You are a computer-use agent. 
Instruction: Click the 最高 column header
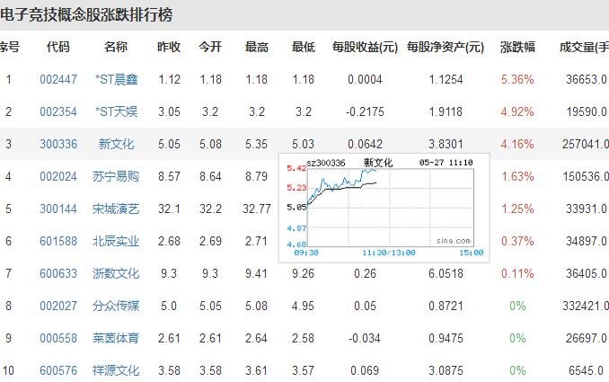tap(257, 47)
